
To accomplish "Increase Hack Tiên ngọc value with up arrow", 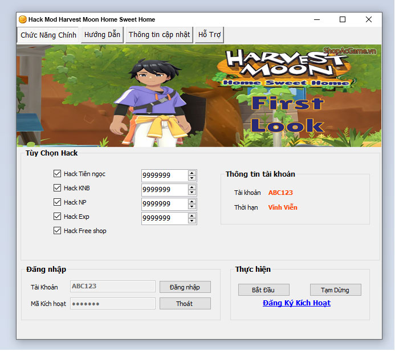I will point(192,173).
